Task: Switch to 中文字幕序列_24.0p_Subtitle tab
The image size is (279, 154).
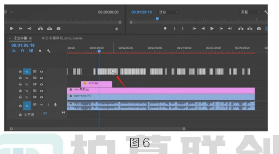Action: (x=62, y=38)
